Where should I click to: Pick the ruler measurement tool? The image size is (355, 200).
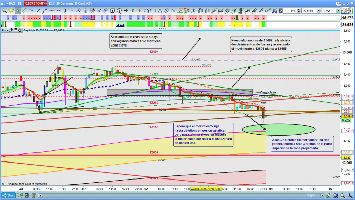pyautogui.click(x=24, y=11)
